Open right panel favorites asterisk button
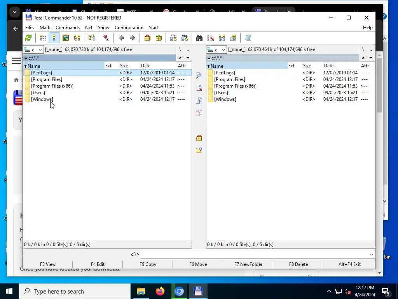Screen dimensions: 398x299 point(363,58)
